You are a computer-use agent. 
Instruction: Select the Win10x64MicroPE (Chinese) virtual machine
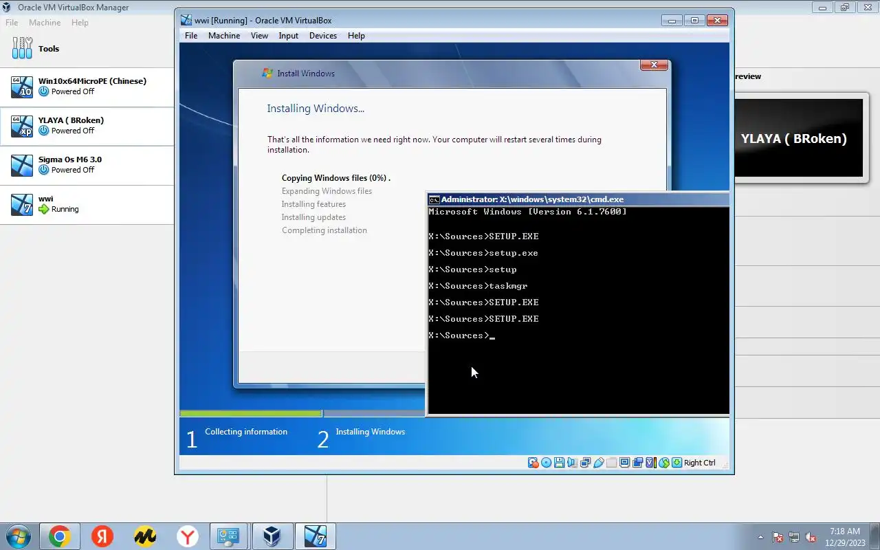(x=87, y=87)
